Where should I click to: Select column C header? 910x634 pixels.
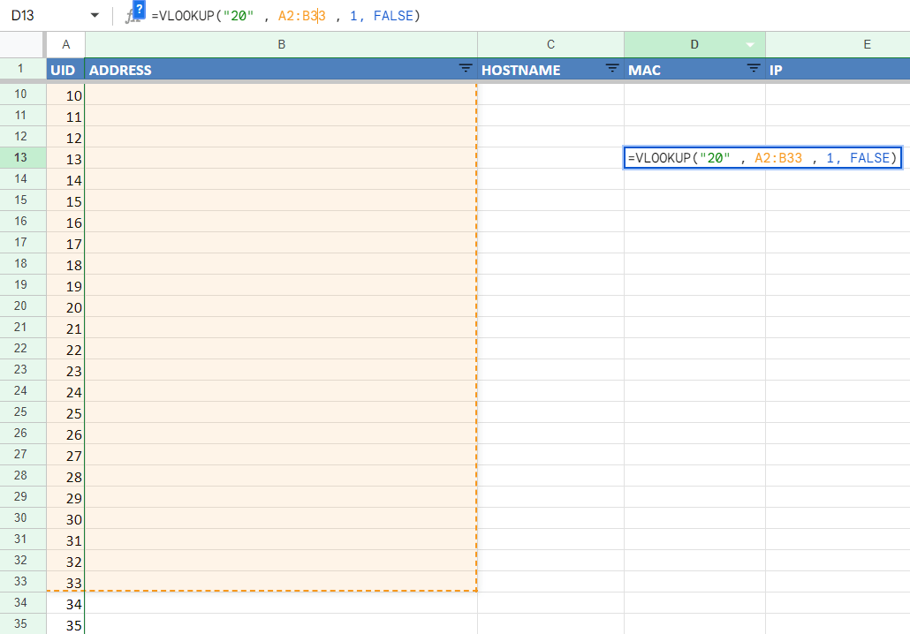(x=550, y=45)
